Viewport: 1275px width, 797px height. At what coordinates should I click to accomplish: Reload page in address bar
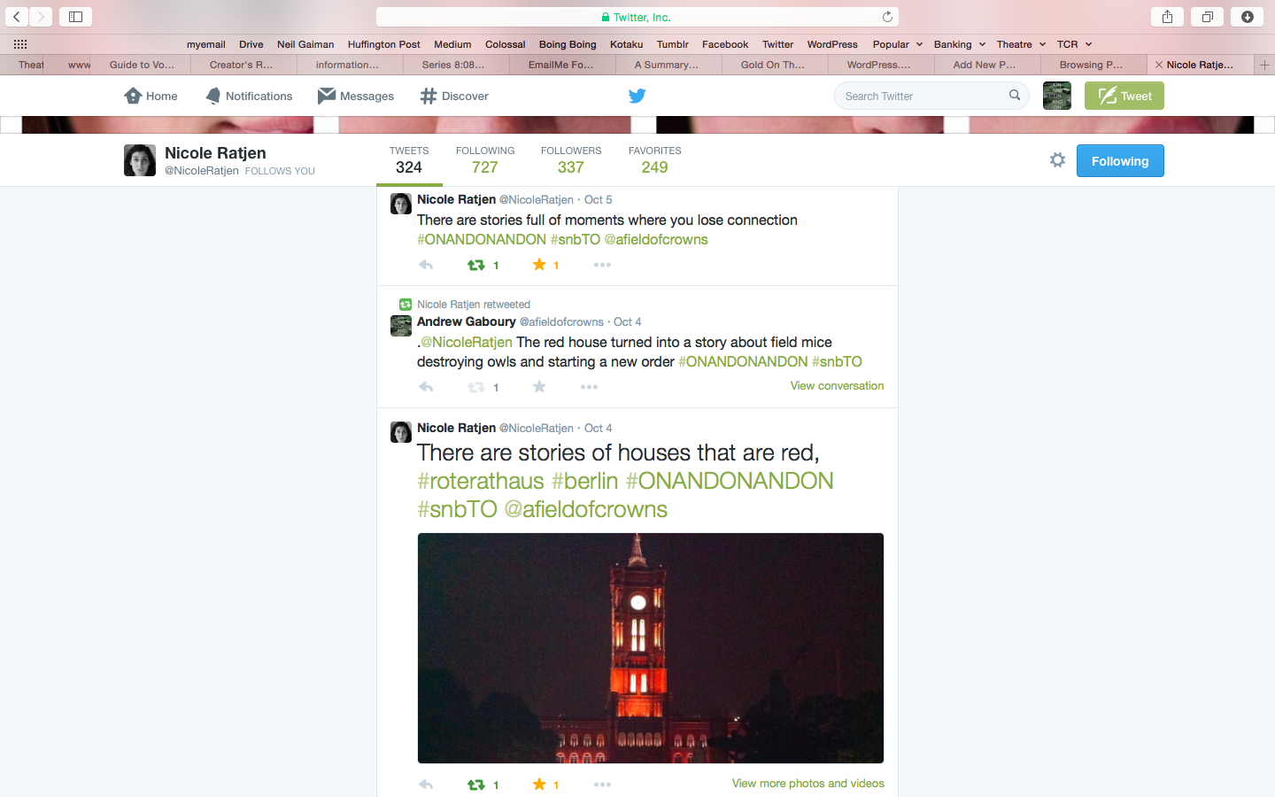(887, 17)
